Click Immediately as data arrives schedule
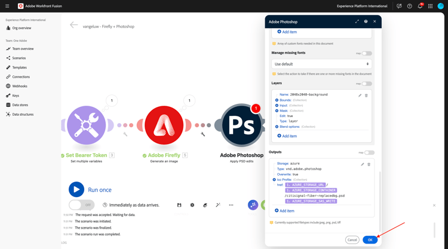This screenshot has width=448, height=249. click(131, 205)
